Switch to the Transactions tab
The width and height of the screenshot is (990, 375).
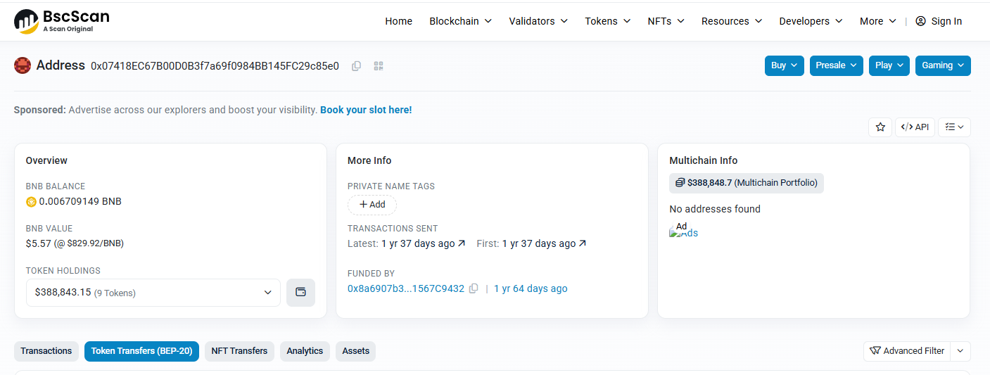[x=46, y=351]
